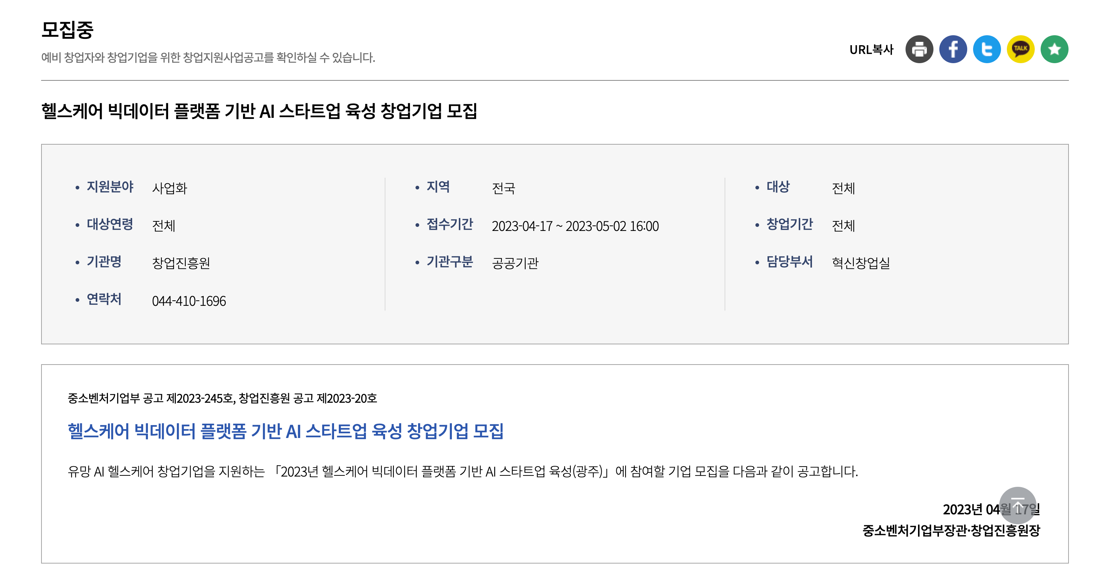Click the black announcement title above the info box

pos(259,111)
